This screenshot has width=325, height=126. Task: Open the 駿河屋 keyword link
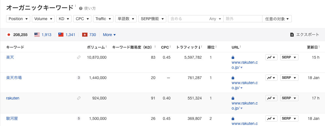[x=12, y=118]
